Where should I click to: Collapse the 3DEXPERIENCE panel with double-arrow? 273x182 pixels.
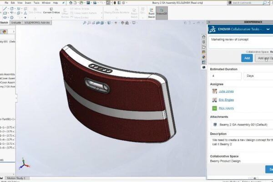[209, 22]
